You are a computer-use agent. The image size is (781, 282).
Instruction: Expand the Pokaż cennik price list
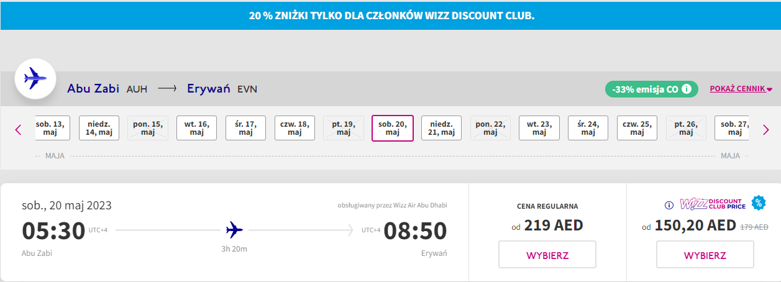[x=741, y=89]
